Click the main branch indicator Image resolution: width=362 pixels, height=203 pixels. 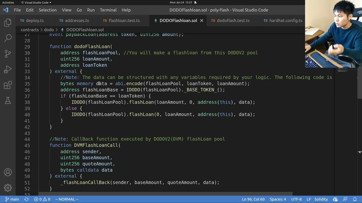tap(12, 199)
